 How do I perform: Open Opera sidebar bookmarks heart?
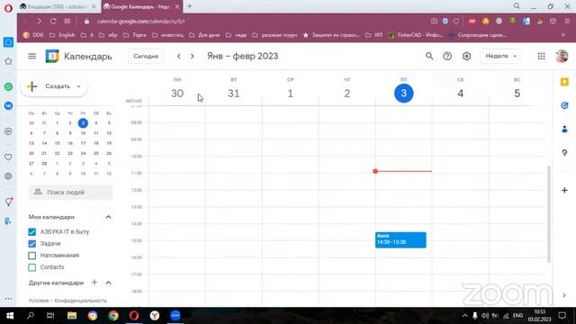point(8,157)
